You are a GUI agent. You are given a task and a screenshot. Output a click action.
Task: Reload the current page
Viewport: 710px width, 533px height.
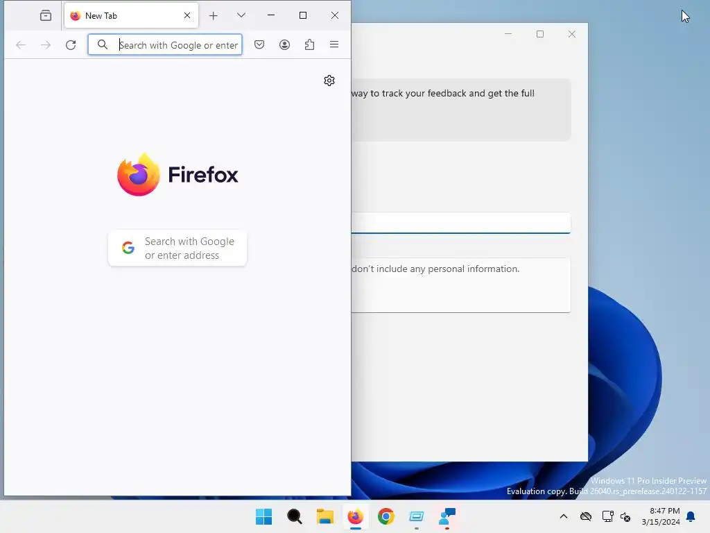tap(71, 45)
